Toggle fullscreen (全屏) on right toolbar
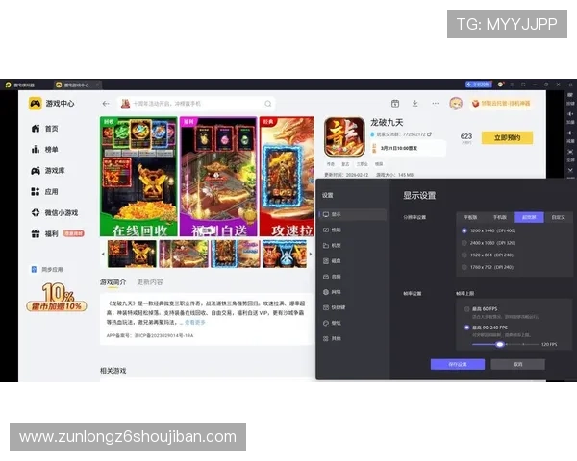Image resolution: width=577 pixels, height=461 pixels. [570, 156]
